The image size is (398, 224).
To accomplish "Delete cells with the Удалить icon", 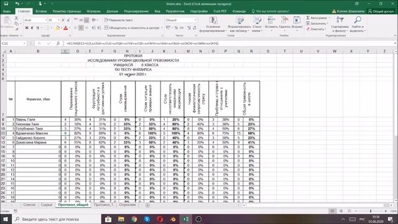I will 284,23.
